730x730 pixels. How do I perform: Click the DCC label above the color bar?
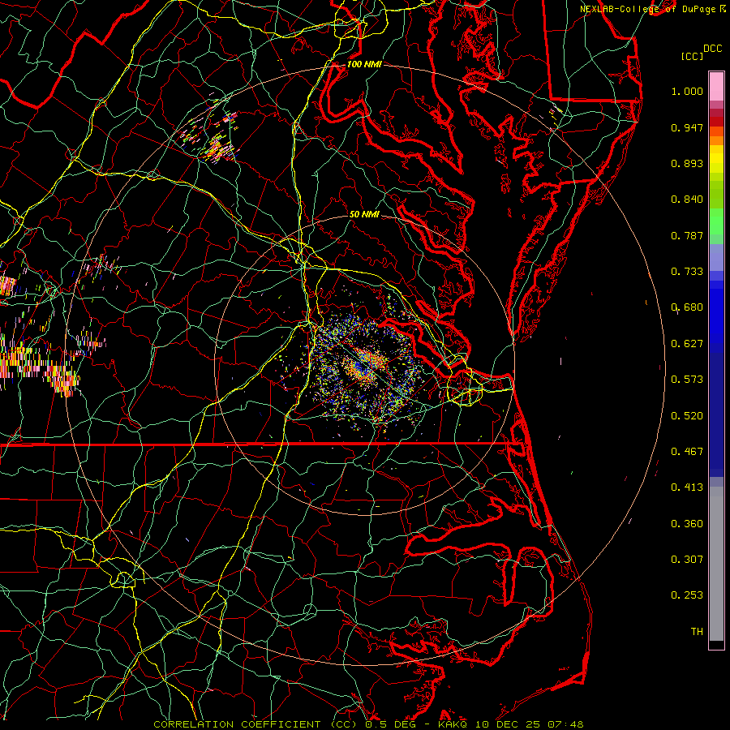(x=712, y=49)
